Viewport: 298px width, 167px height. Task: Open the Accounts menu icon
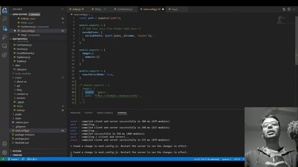[4, 144]
